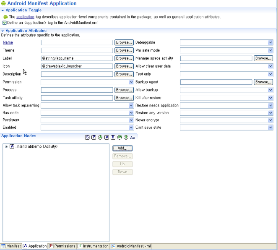Screen dimensions: 278x250
Task: Open the Restore any version dropdown
Action: [270, 113]
